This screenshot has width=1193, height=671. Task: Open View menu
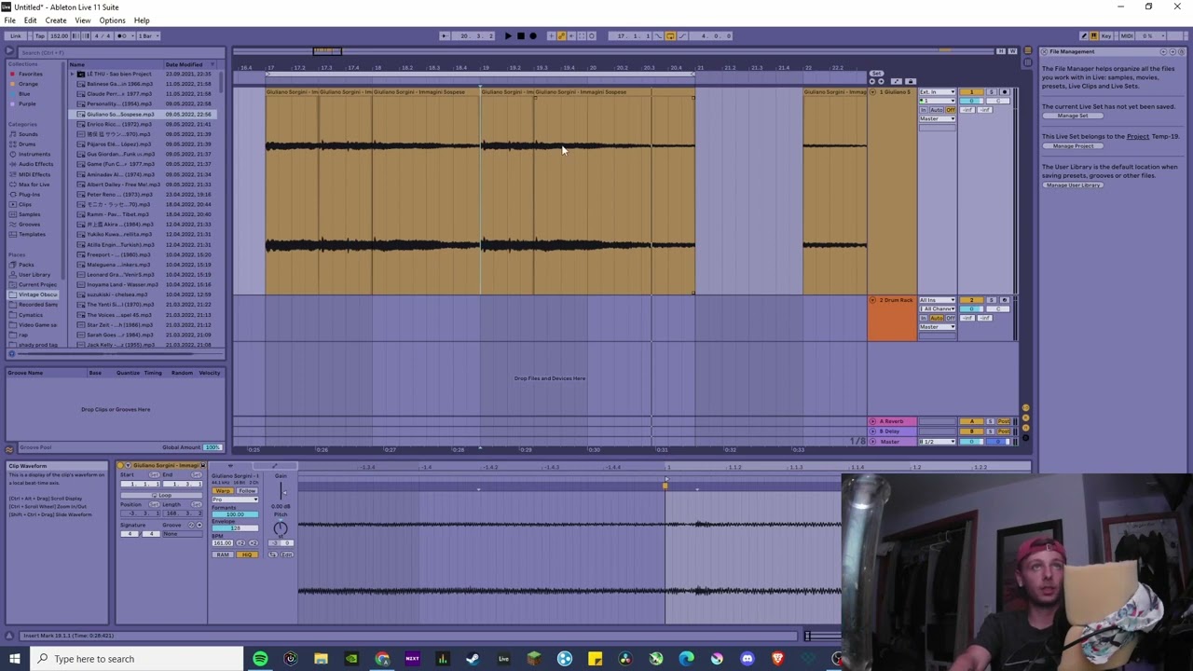click(83, 21)
